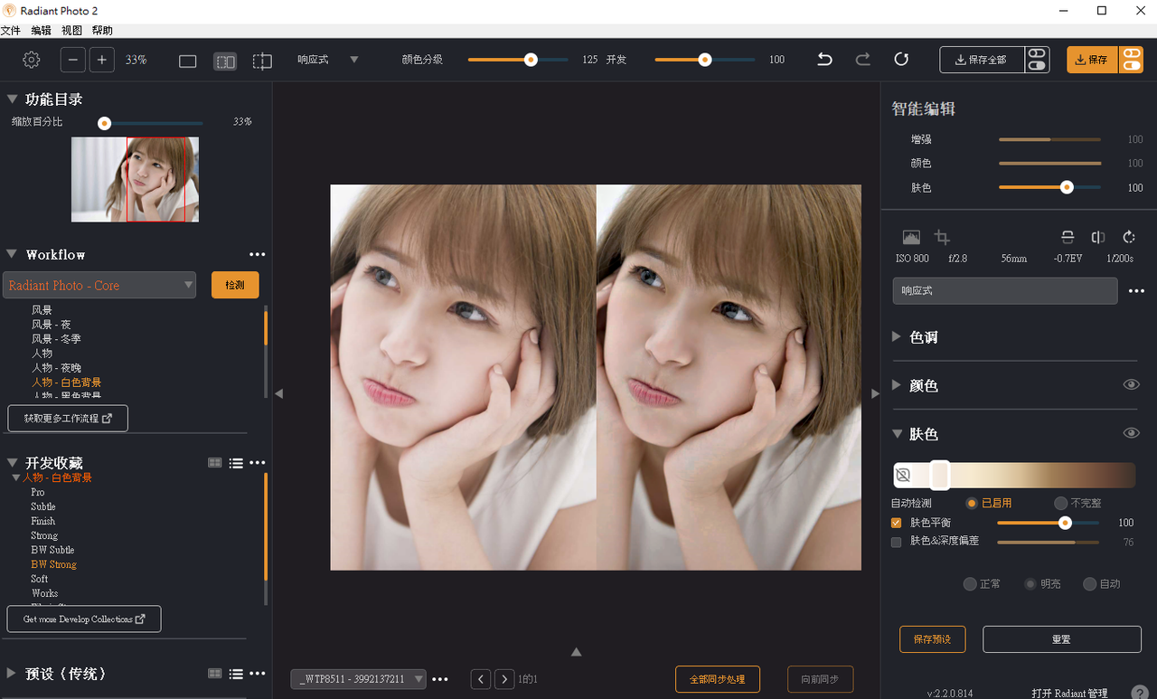Open the 视图 menu

pos(71,31)
